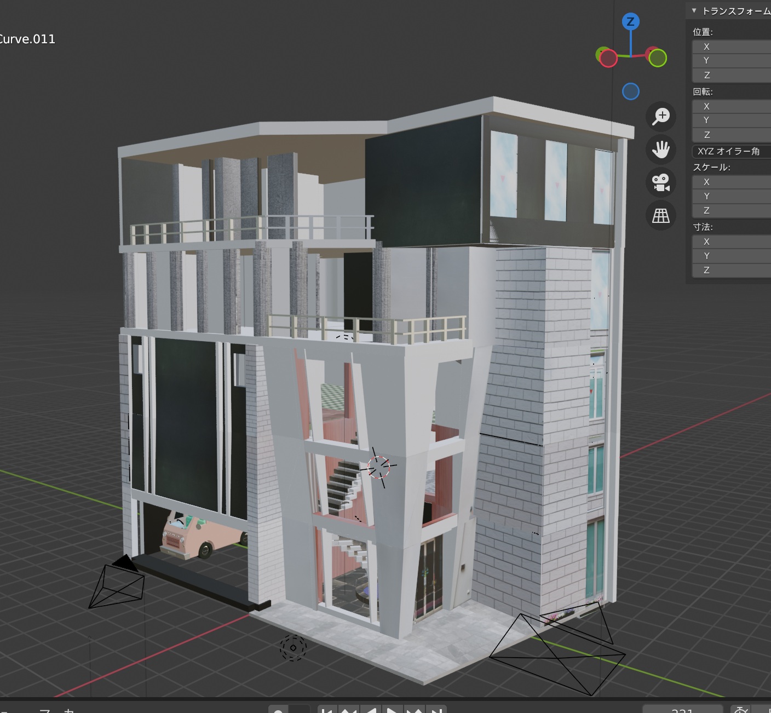
Task: Toggle the camera view icon
Action: (661, 182)
